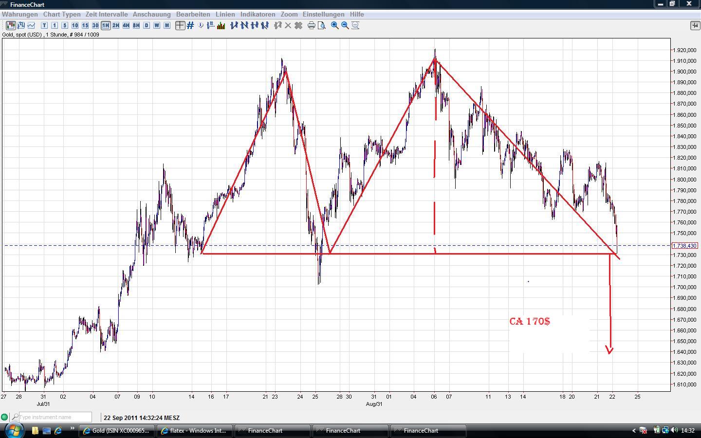Click the timestamp 22 Sep 2011 14:32:24 MESZ
Screen dimensions: 701x438
click(142, 418)
